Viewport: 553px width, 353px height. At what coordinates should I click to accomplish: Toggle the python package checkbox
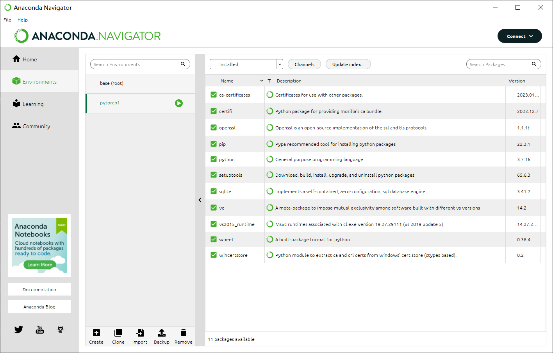[x=214, y=159]
